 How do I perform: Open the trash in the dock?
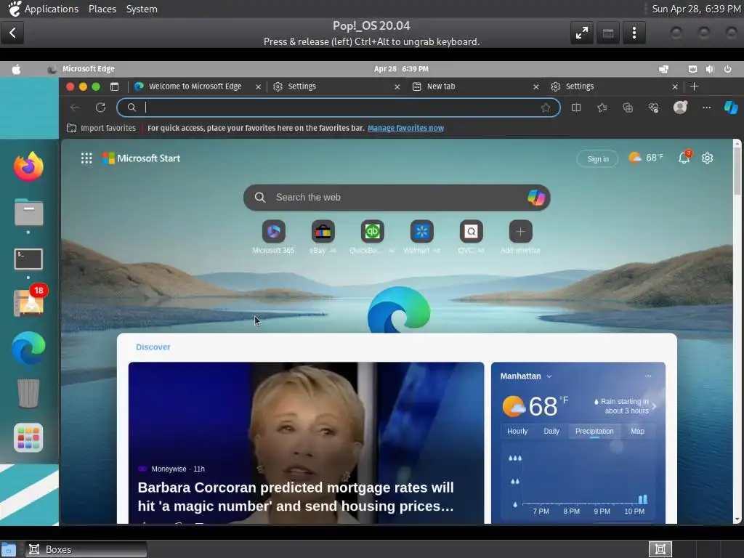coord(28,393)
